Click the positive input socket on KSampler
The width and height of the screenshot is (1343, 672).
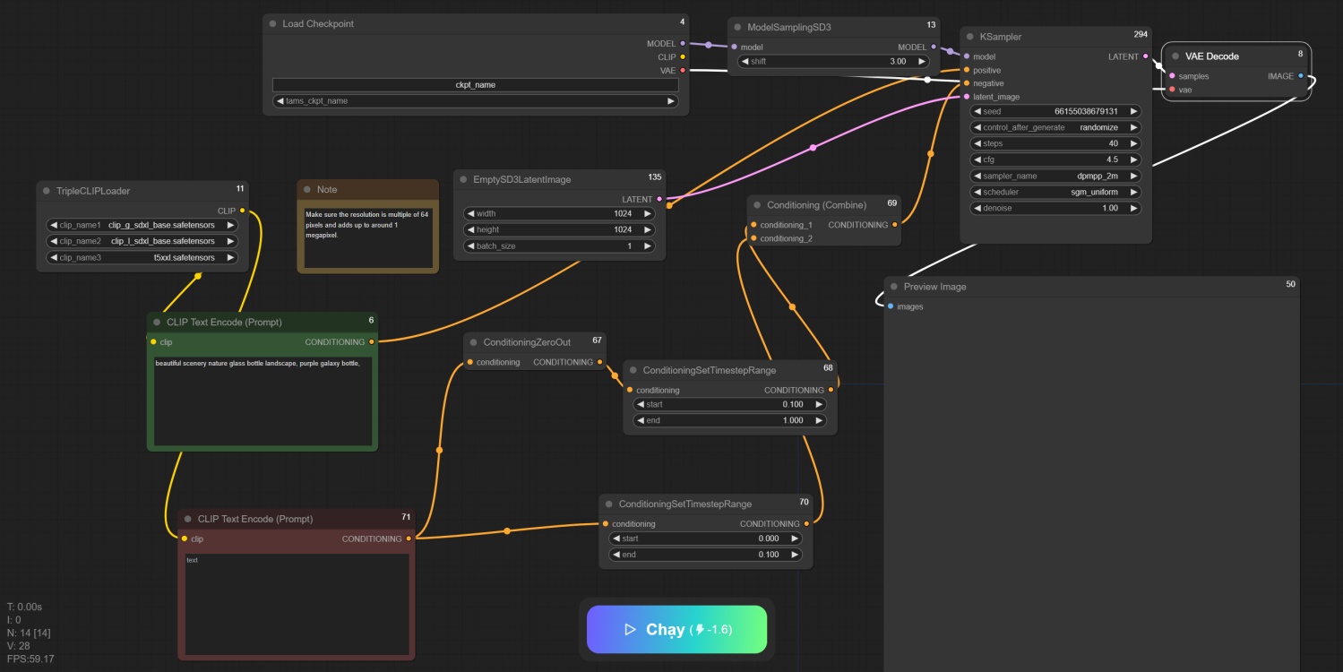pyautogui.click(x=967, y=70)
